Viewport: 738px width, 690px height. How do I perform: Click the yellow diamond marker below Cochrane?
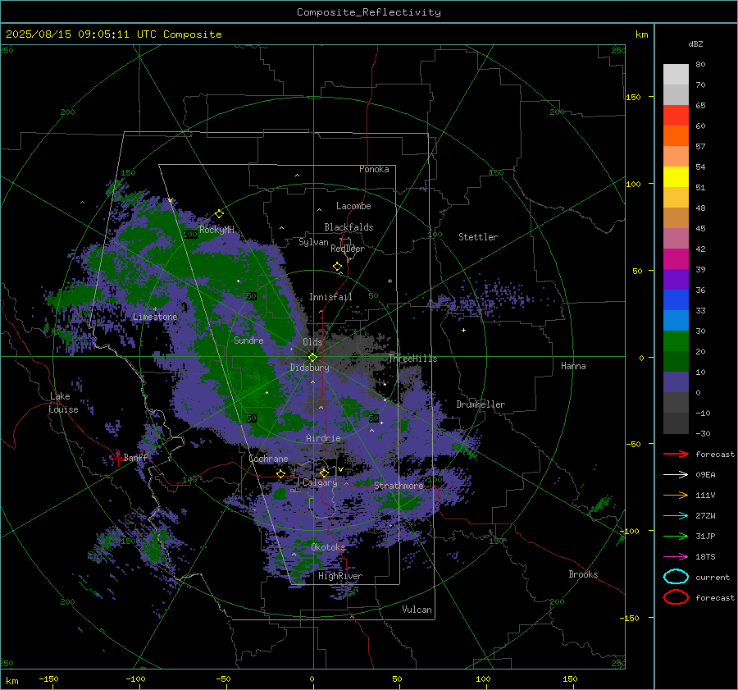[281, 473]
